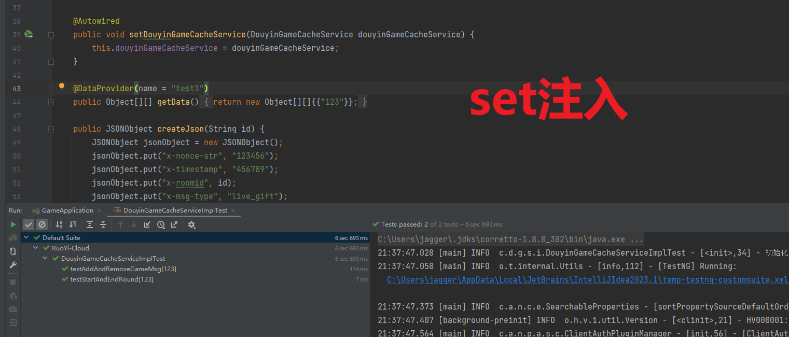Switch to the GameApplication run tab
The width and height of the screenshot is (789, 337).
(63, 210)
